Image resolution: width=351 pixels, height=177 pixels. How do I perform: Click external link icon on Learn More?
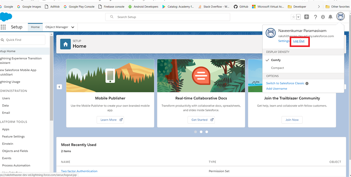[121, 120]
